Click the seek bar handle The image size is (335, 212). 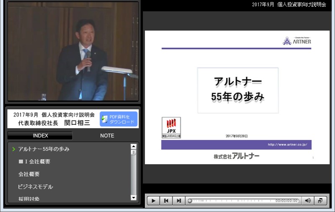tap(190, 201)
